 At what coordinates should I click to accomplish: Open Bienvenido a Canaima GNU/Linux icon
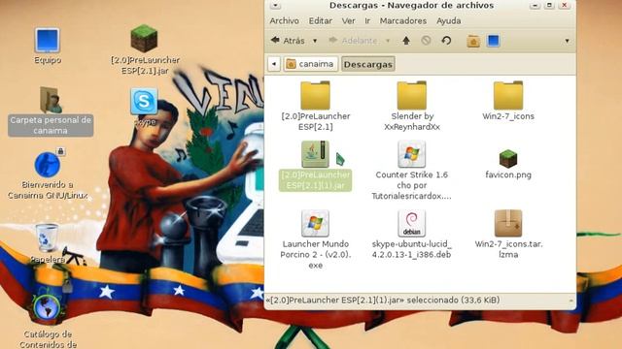(x=48, y=165)
